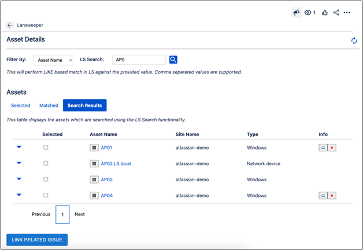Click the share icon

pyautogui.click(x=336, y=13)
